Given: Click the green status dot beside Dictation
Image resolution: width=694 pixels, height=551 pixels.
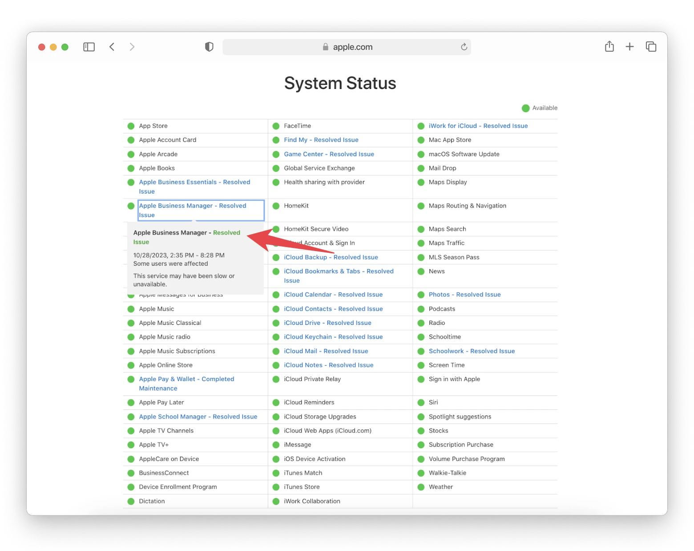Looking at the screenshot, I should [131, 502].
